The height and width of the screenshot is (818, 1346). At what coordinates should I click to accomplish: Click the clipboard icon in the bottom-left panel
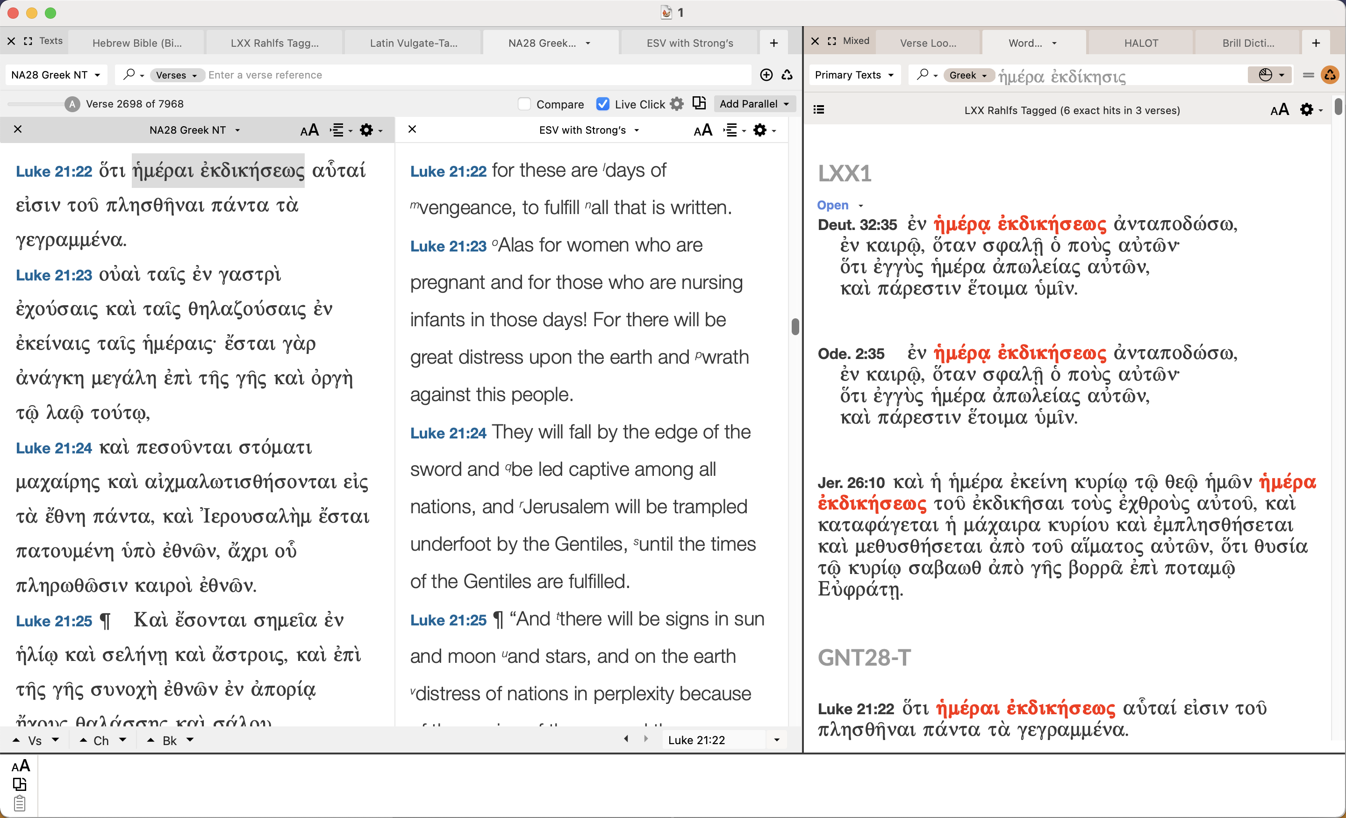click(20, 803)
